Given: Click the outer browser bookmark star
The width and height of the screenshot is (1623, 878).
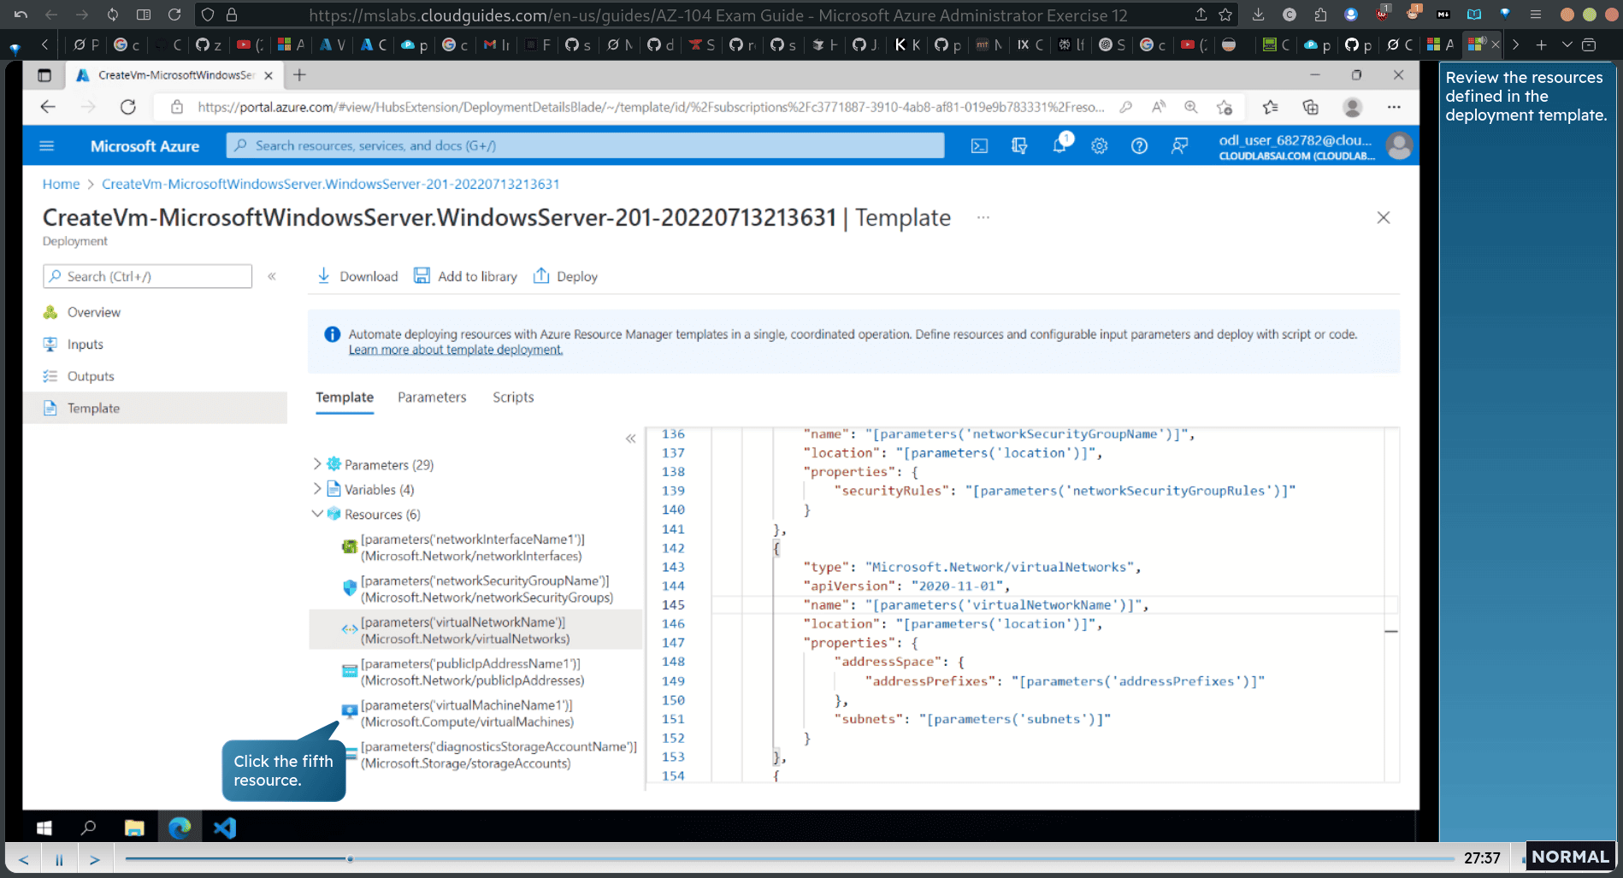Looking at the screenshot, I should 1225,15.
